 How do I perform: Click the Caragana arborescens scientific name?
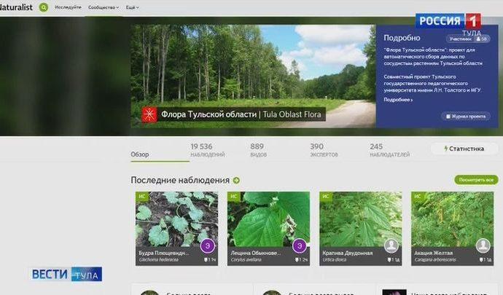(435, 260)
